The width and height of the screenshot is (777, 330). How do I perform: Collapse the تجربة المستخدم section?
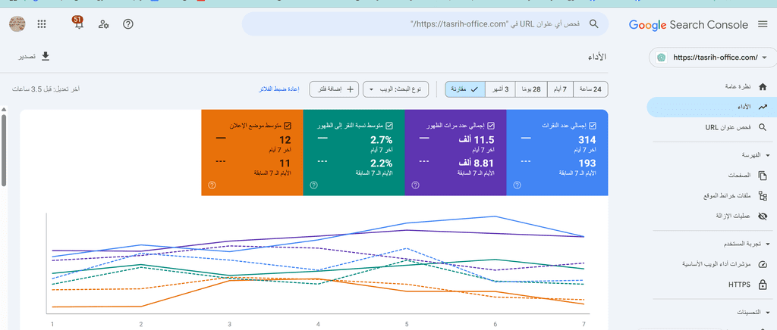tap(768, 244)
